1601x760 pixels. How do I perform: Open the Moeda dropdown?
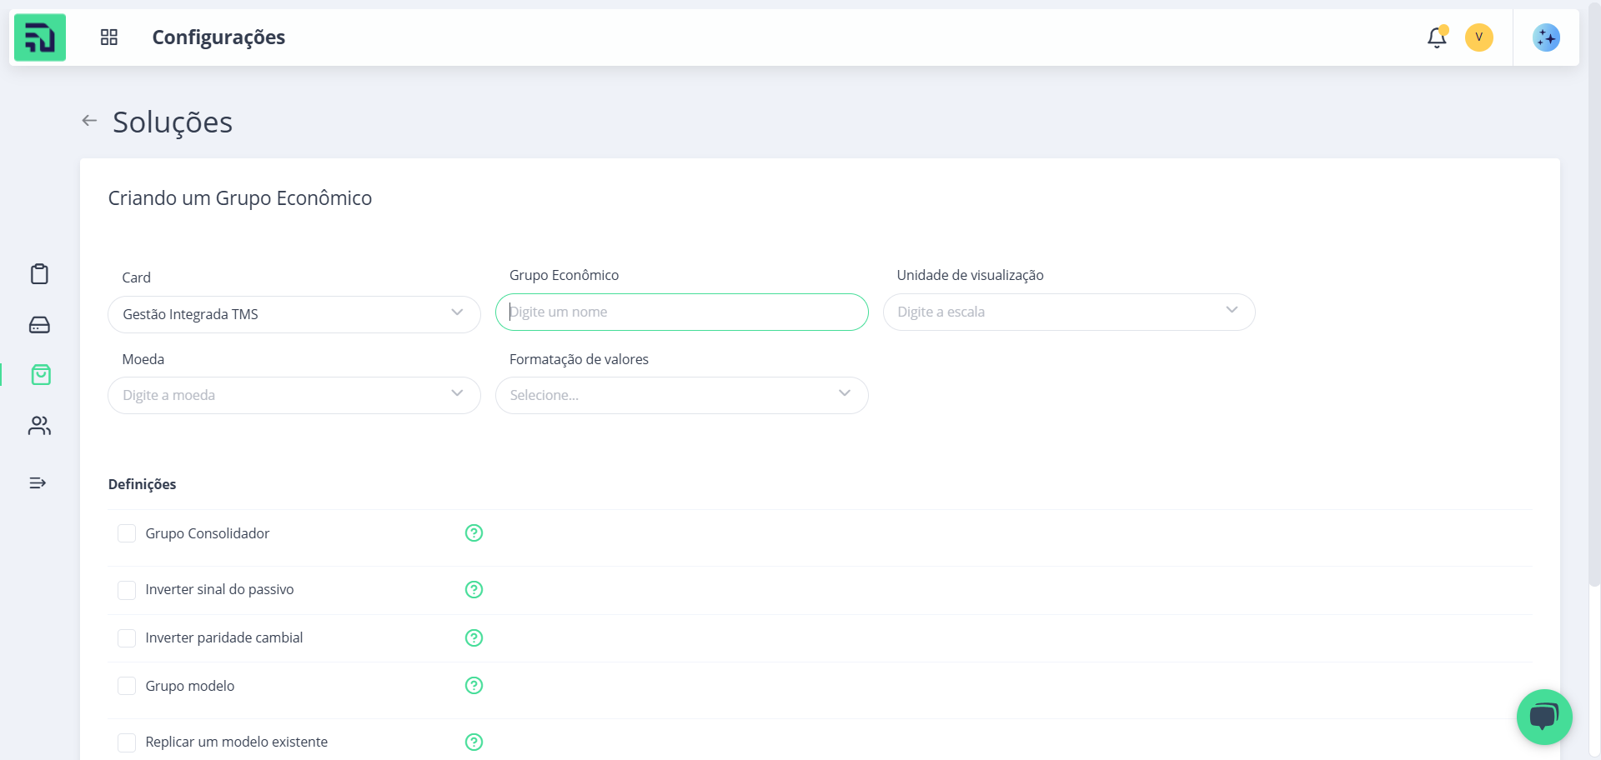[294, 395]
